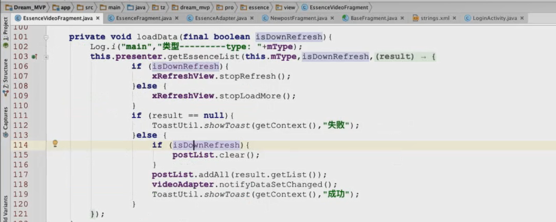Image resolution: width=556 pixels, height=222 pixels.
Task: Open the 1: Project tool window
Action: click(5, 32)
